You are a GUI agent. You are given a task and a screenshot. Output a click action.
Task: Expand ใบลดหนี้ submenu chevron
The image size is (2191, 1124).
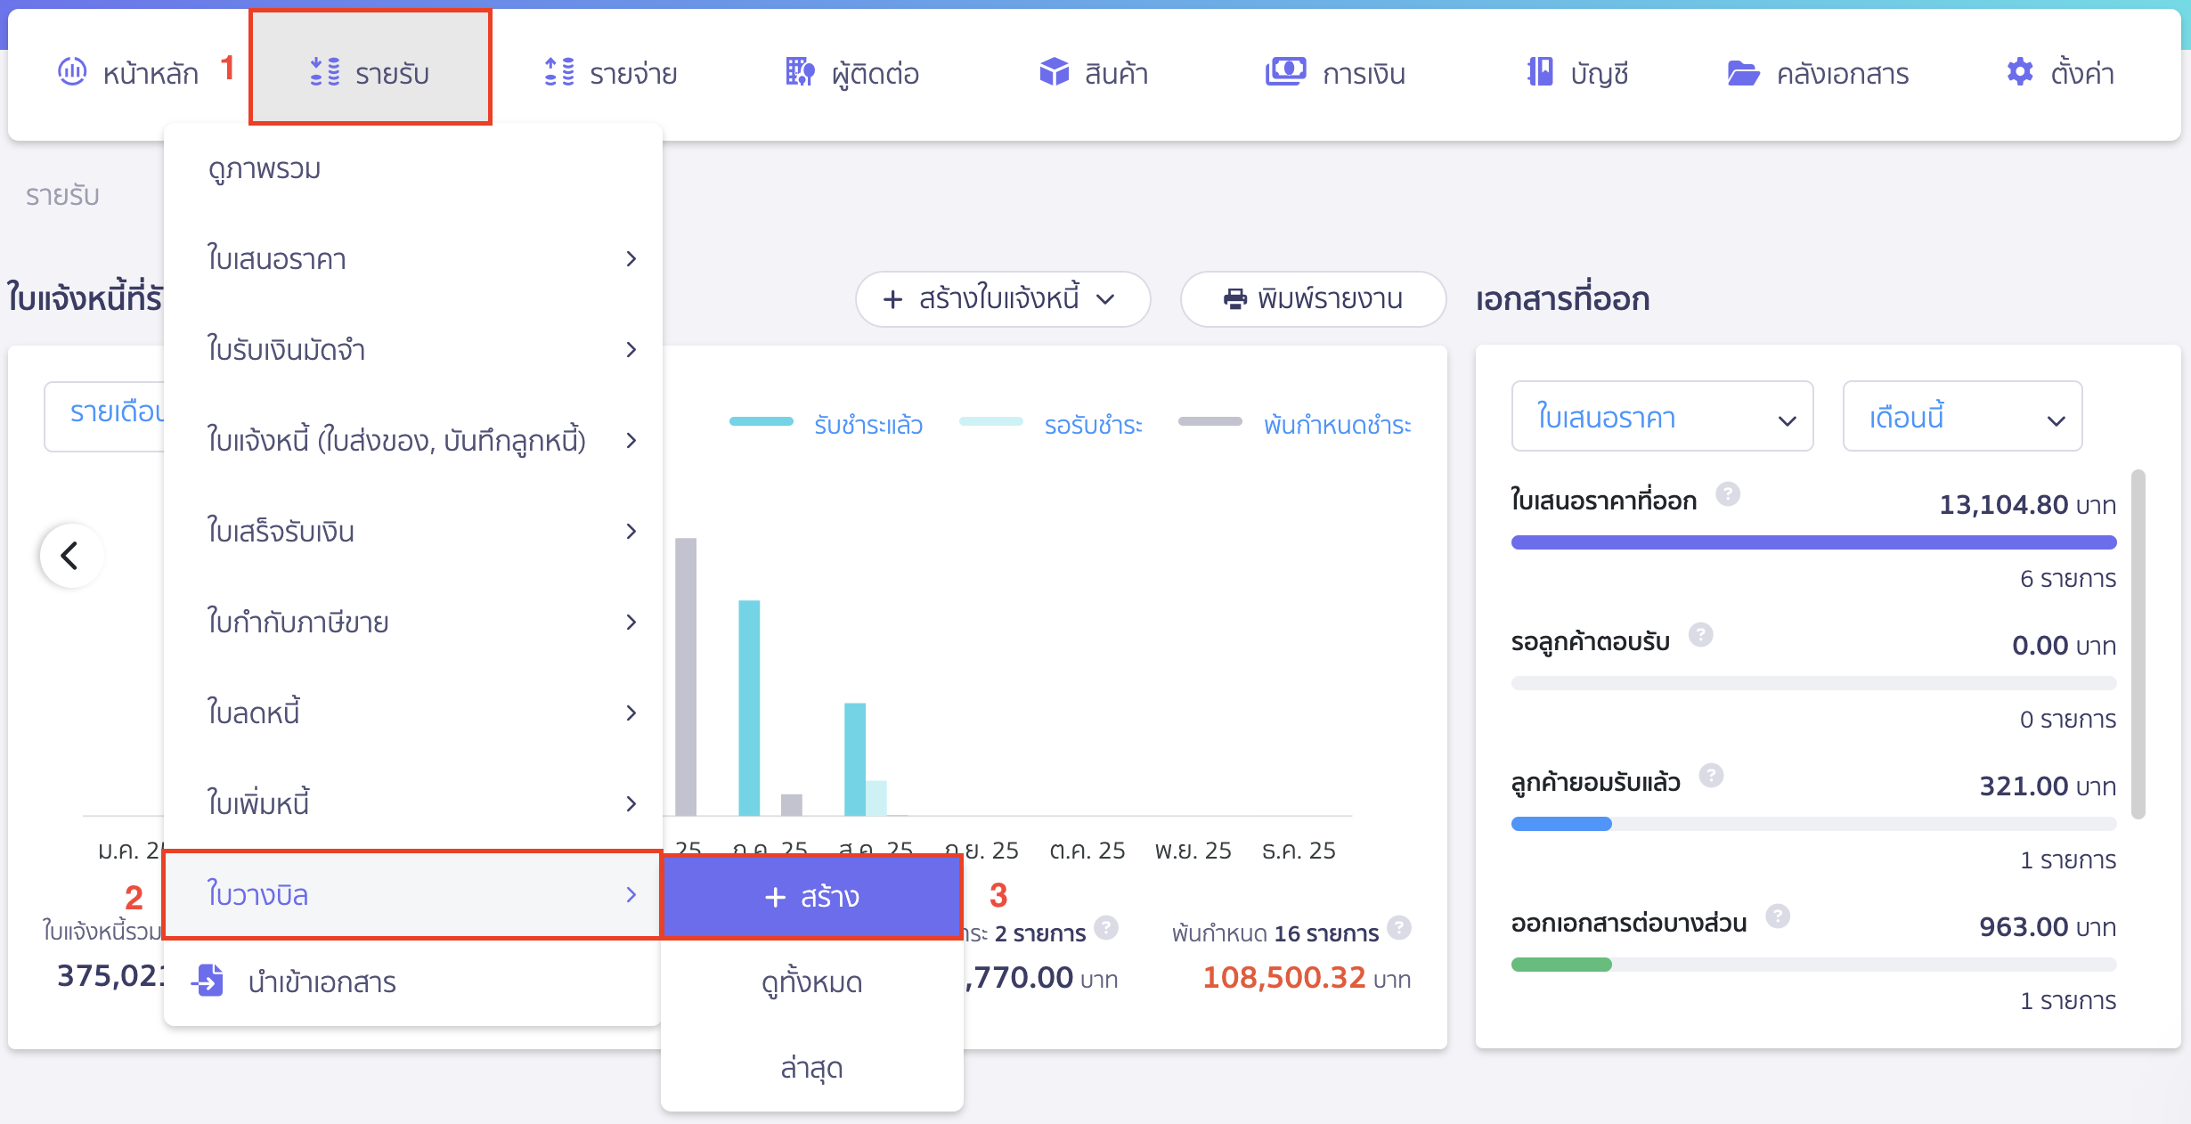(x=631, y=713)
